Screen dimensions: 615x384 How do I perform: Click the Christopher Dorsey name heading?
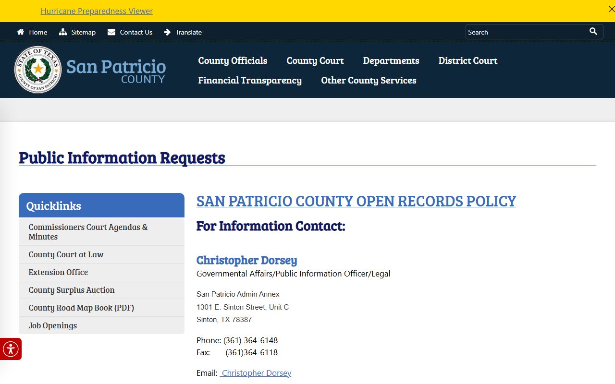tap(246, 260)
